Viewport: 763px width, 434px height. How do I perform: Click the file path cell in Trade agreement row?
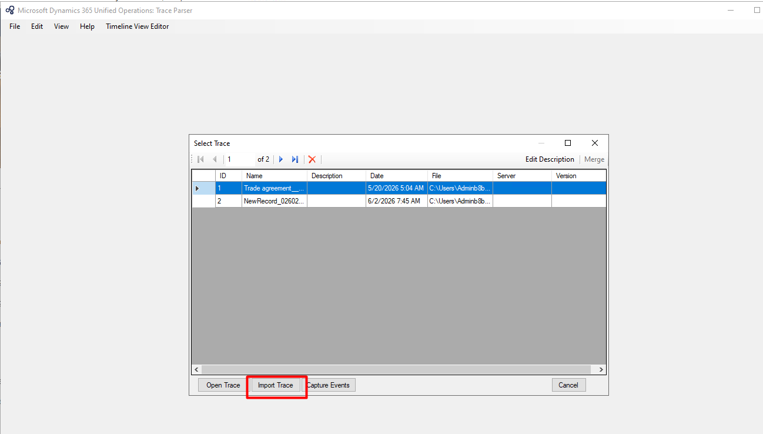460,188
